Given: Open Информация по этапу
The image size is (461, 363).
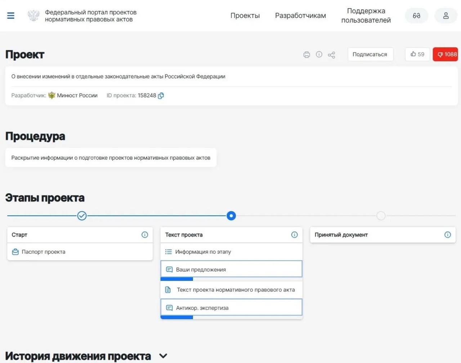Looking at the screenshot, I should [231, 252].
